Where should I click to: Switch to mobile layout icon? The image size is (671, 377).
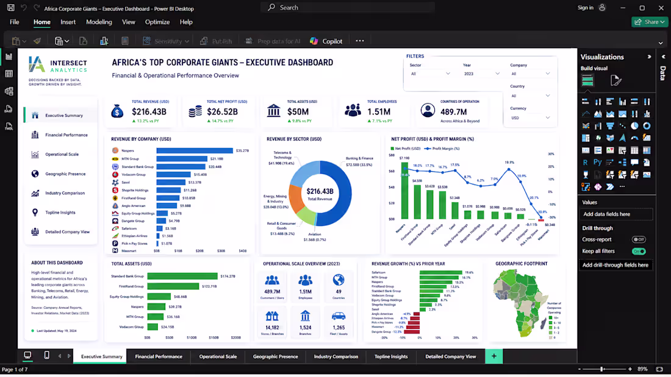tap(46, 356)
